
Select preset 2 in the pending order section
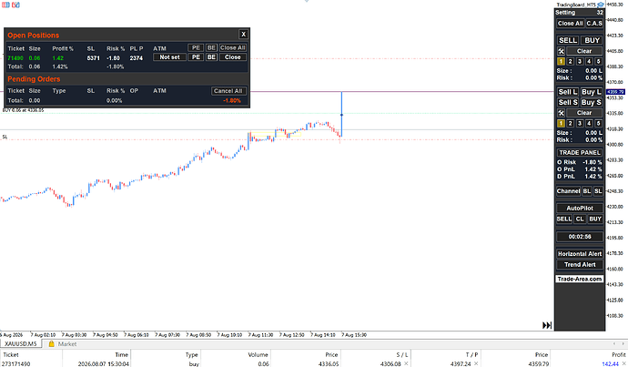571,124
